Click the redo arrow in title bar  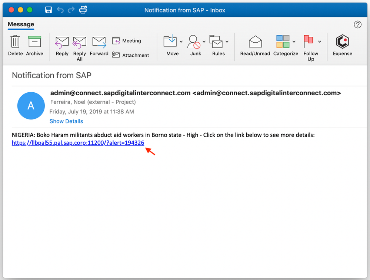pyautogui.click(x=71, y=10)
